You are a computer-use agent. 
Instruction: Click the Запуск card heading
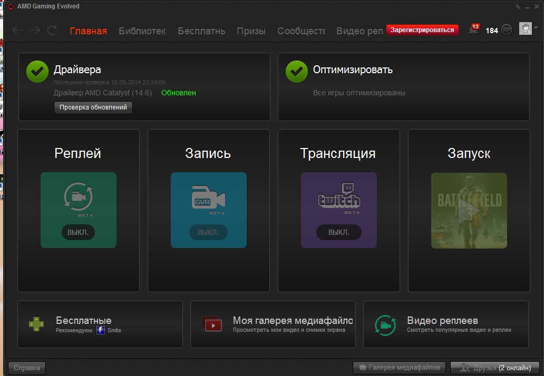[469, 153]
